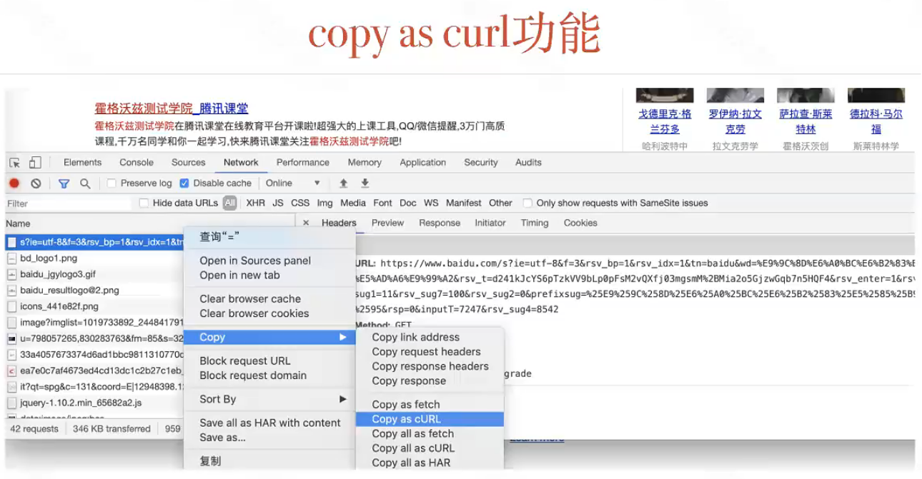Image resolution: width=922 pixels, height=479 pixels.
Task: Select the All filter type toggle
Action: tap(229, 203)
